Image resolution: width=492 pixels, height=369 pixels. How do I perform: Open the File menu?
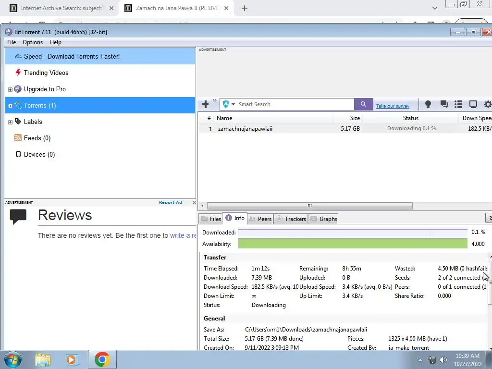click(12, 42)
